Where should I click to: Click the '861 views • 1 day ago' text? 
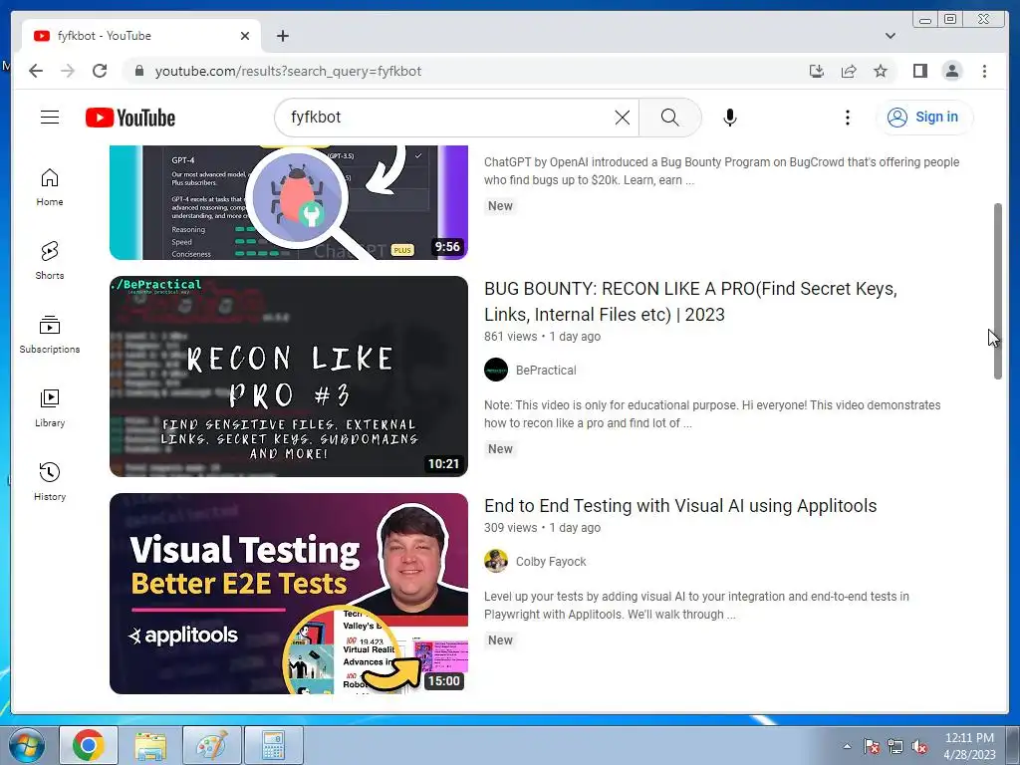click(x=543, y=337)
